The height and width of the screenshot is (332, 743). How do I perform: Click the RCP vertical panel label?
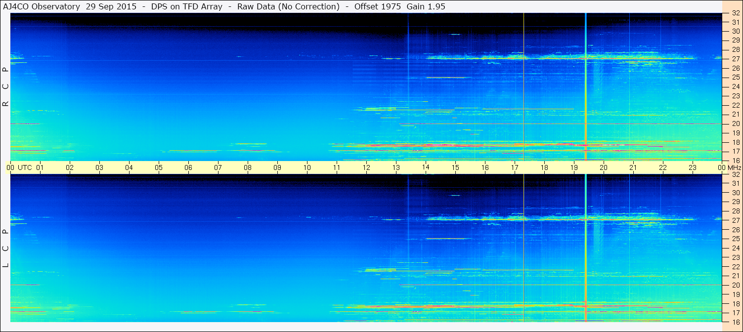(x=5, y=86)
